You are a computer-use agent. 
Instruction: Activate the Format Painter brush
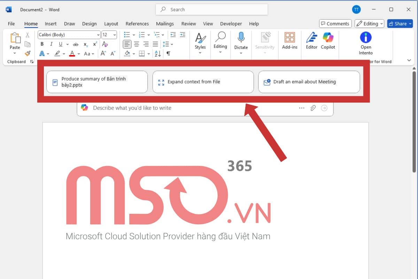coord(28,53)
